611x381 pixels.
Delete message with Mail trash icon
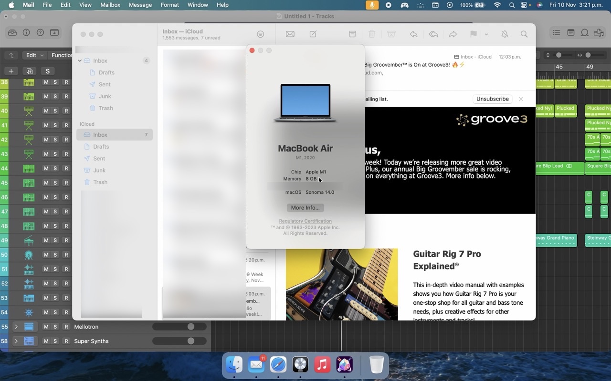[372, 34]
